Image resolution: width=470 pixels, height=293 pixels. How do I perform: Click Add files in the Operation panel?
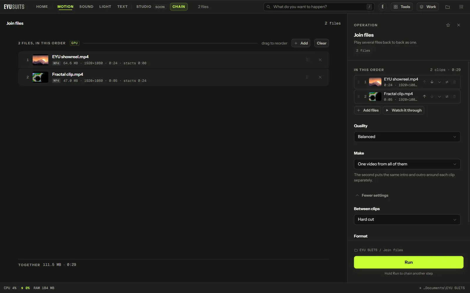click(368, 110)
